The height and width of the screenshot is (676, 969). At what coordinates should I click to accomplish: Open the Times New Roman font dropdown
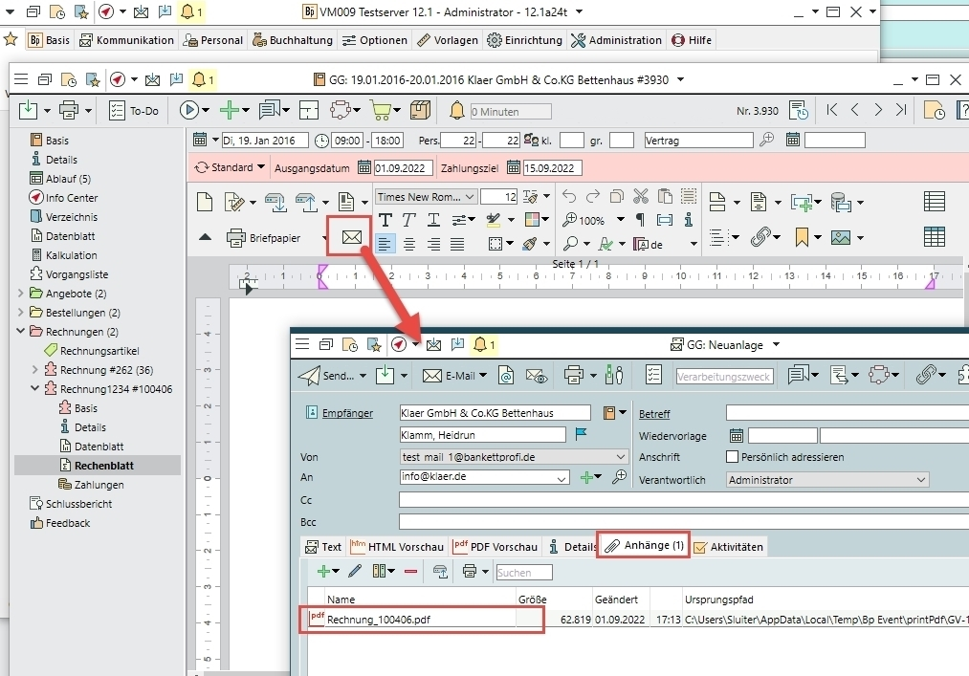tap(426, 197)
